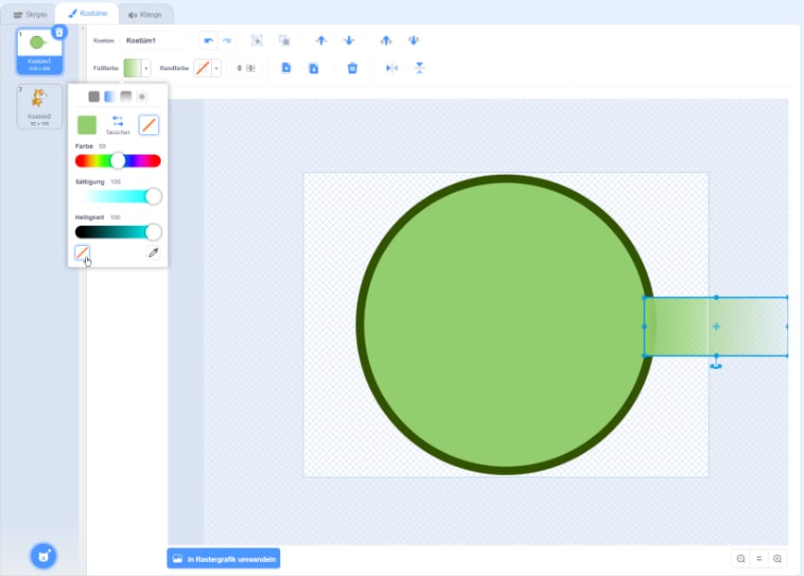The height and width of the screenshot is (576, 804).
Task: Open the Kostüme tab
Action: (87, 13)
